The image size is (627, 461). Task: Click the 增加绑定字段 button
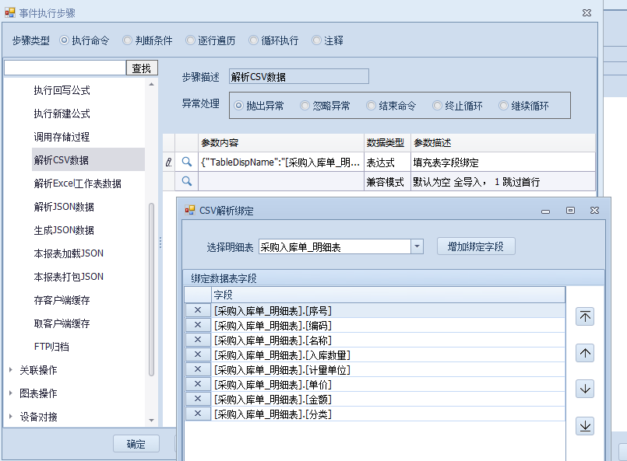pyautogui.click(x=475, y=246)
